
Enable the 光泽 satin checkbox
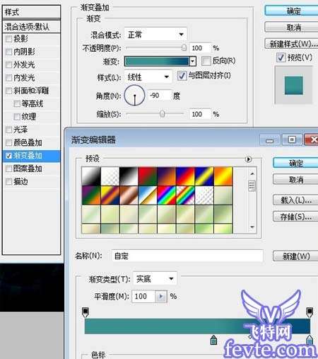click(8, 130)
